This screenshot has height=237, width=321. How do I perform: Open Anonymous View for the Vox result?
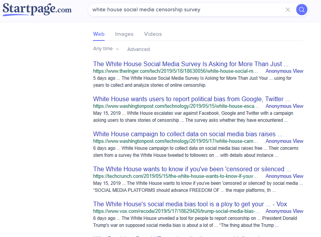(284, 211)
